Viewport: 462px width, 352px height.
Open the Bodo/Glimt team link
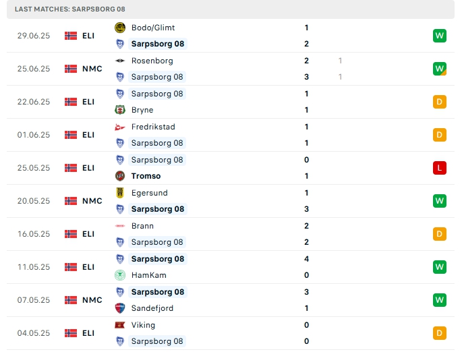[153, 28]
